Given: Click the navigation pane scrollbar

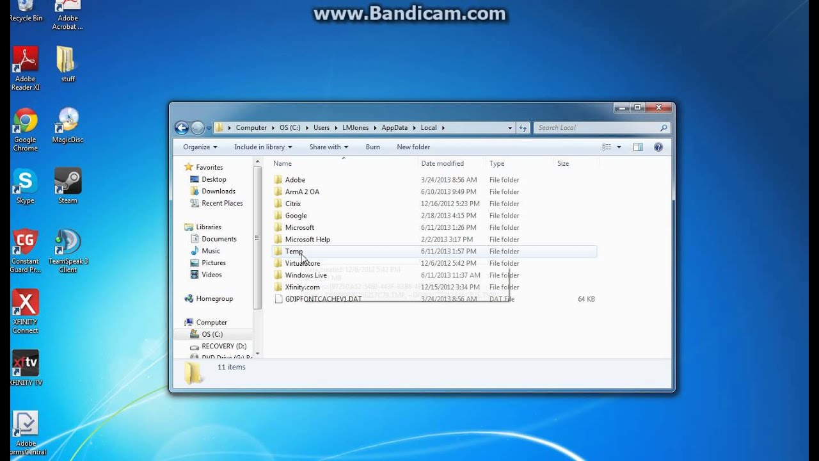Looking at the screenshot, I should 257,237.
